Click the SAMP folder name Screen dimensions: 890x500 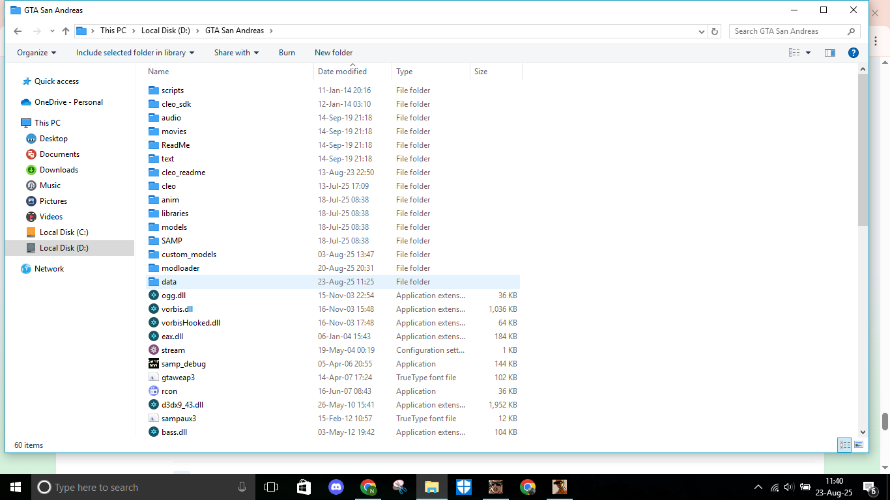[x=172, y=241]
